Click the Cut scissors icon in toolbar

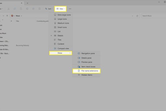(x=8, y=9)
